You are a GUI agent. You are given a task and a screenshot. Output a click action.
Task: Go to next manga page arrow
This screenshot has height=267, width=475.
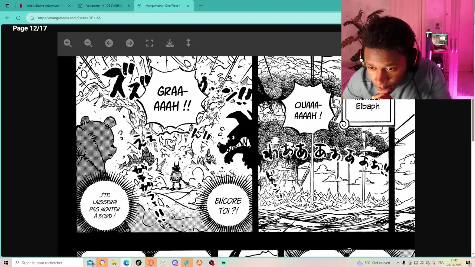pos(130,43)
